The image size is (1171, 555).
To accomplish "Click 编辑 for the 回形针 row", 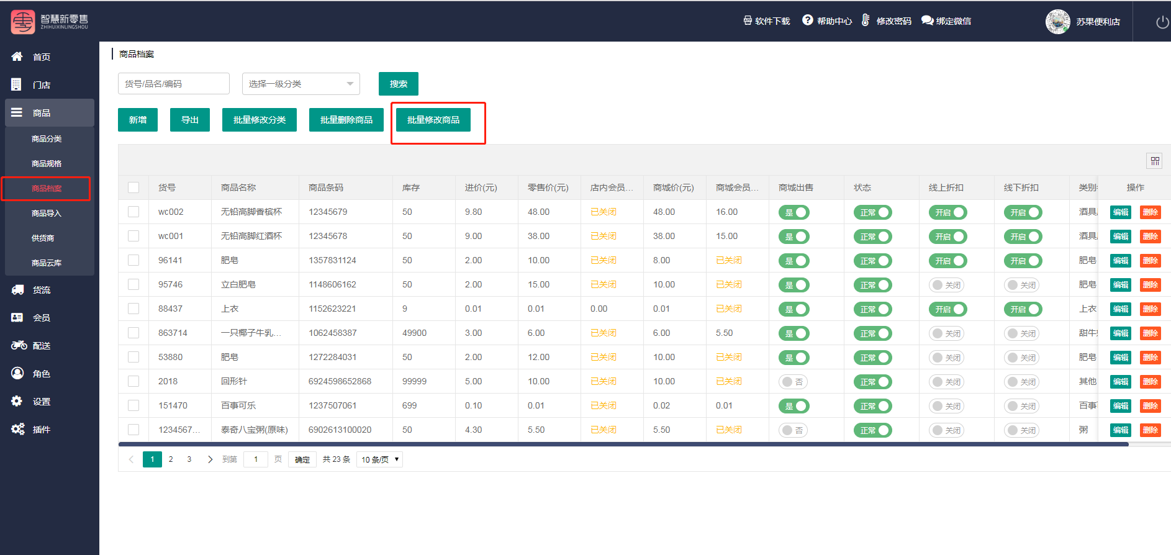I will (x=1121, y=382).
